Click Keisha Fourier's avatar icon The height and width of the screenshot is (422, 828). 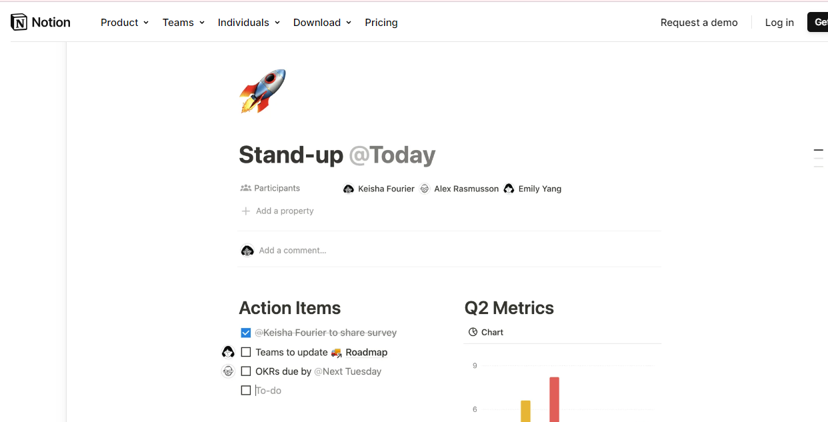[x=348, y=189]
